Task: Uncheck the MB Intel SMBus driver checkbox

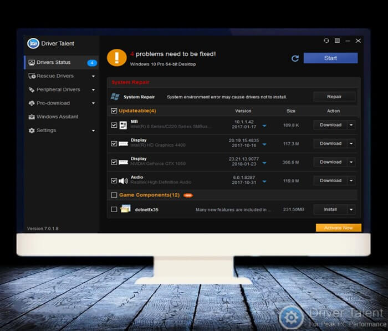Action: (x=114, y=125)
